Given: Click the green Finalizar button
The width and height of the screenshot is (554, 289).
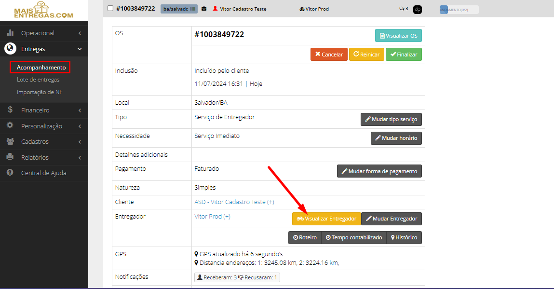Looking at the screenshot, I should 404,55.
